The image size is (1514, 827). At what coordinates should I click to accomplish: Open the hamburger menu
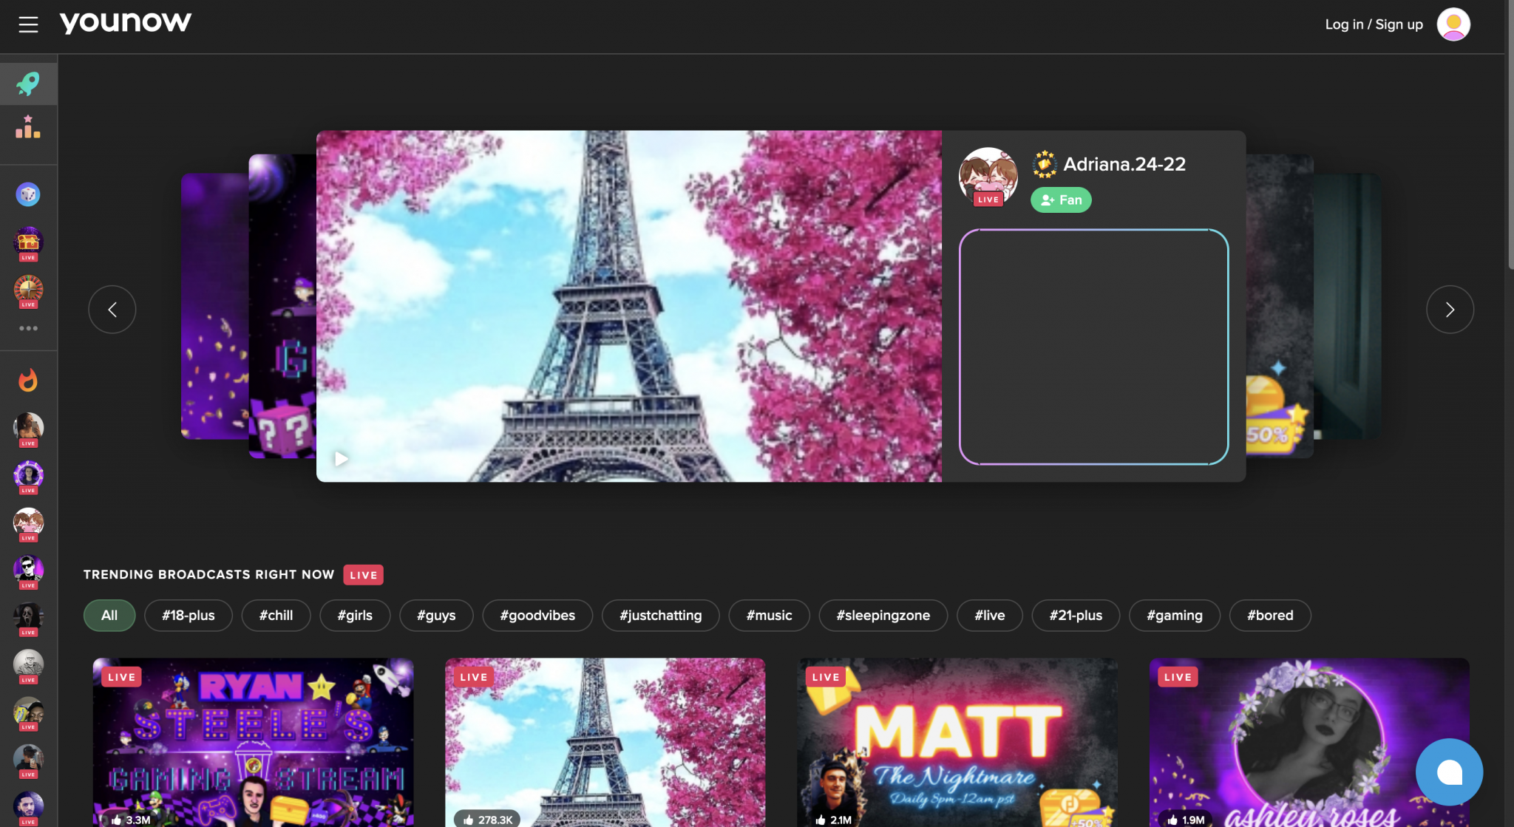(28, 24)
